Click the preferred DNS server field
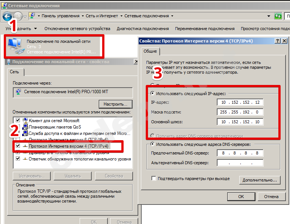Image resolution: width=290 pixels, height=224 pixels. click(240, 153)
